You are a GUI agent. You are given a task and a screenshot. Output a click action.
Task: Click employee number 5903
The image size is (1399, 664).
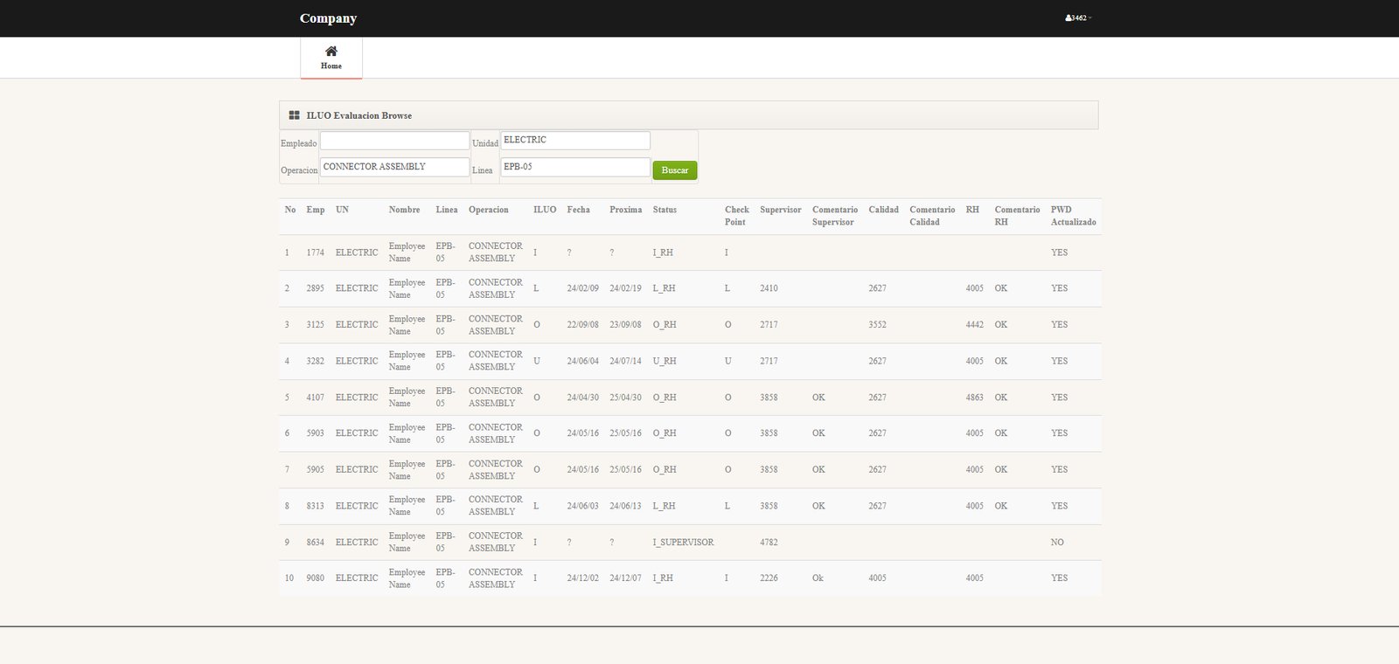(x=315, y=433)
